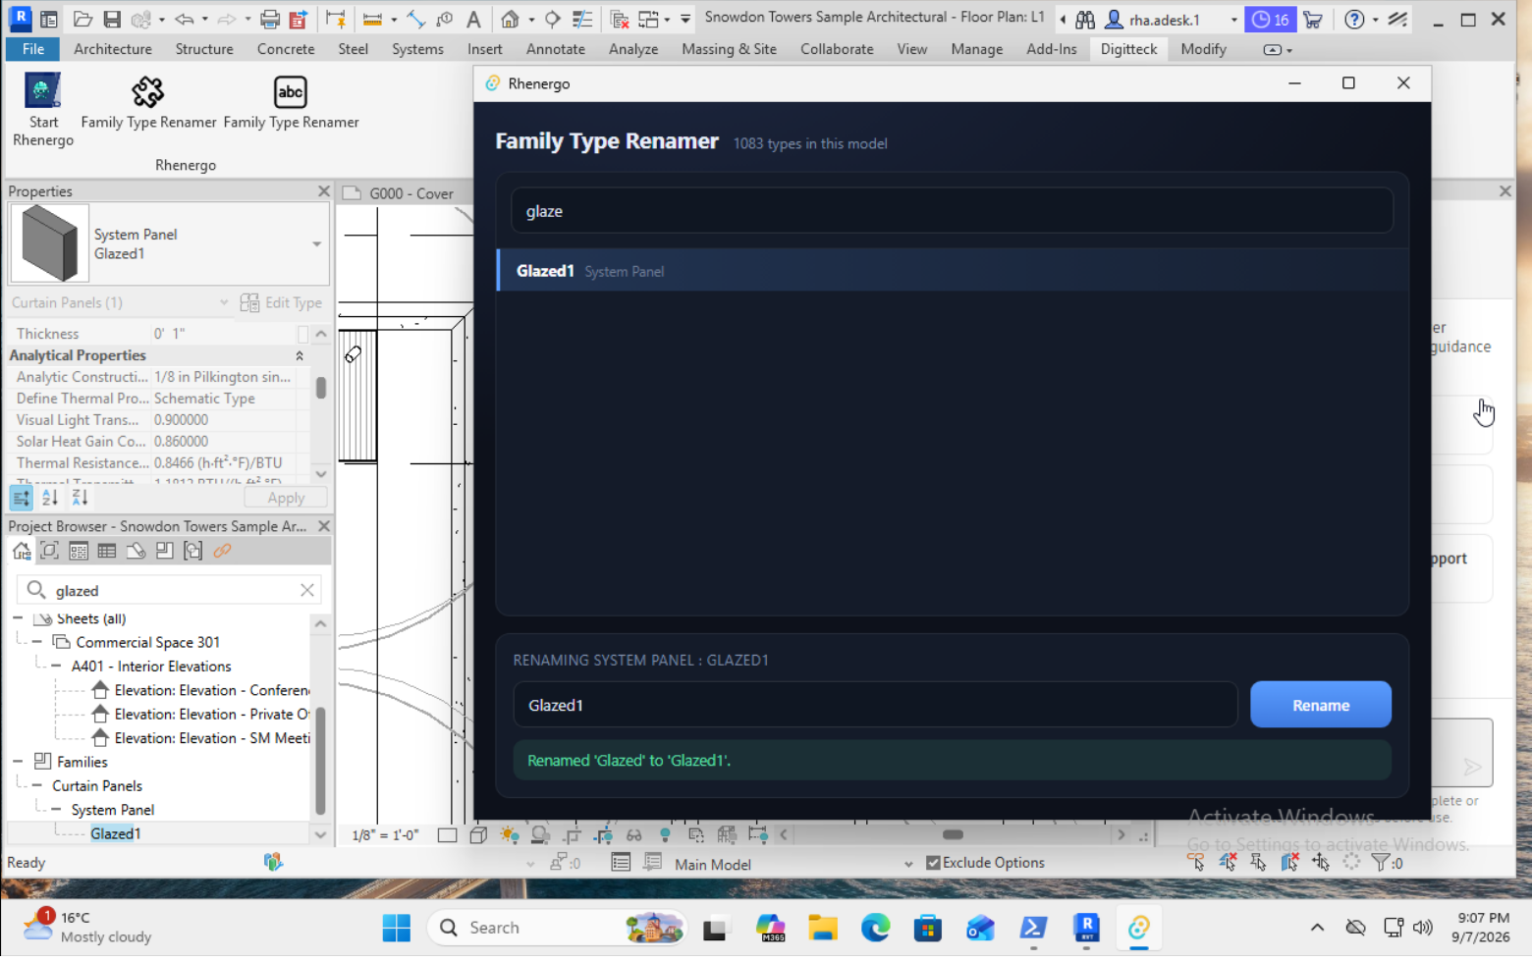
Task: Launch the Start Rhenergo ribbon tool
Action: (x=42, y=109)
